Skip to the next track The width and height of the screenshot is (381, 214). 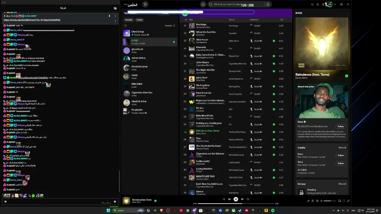242,199
